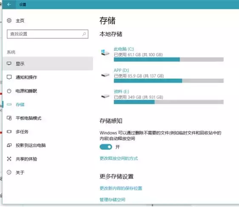Image resolution: width=239 pixels, height=207 pixels.
Task: Click the C: drive usage bar
Action: [169, 60]
